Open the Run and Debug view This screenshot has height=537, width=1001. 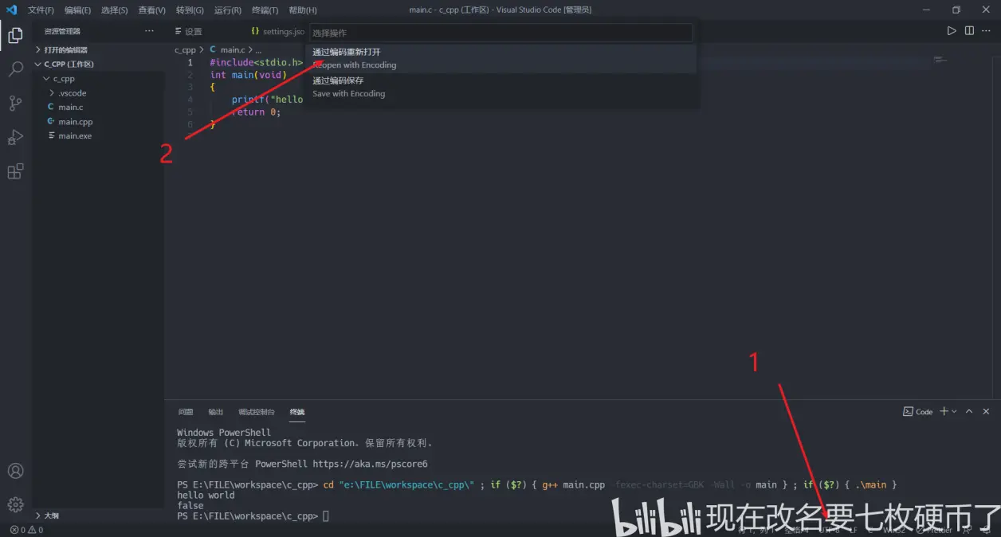point(15,137)
